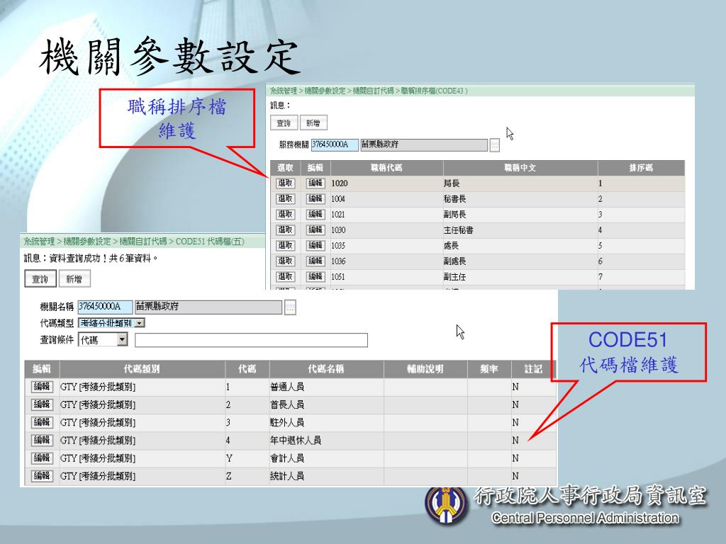Click 機關參數設定 breadcrumb in CODE51 panel

87,242
